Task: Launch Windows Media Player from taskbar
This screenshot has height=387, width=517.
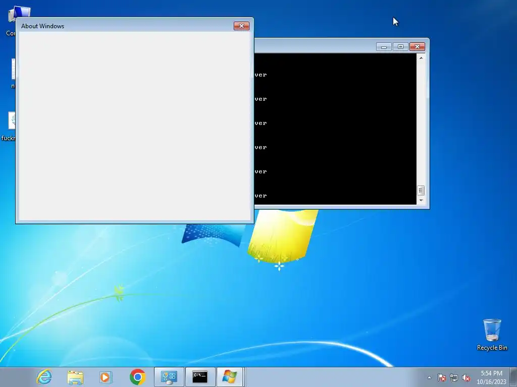Action: (x=106, y=377)
